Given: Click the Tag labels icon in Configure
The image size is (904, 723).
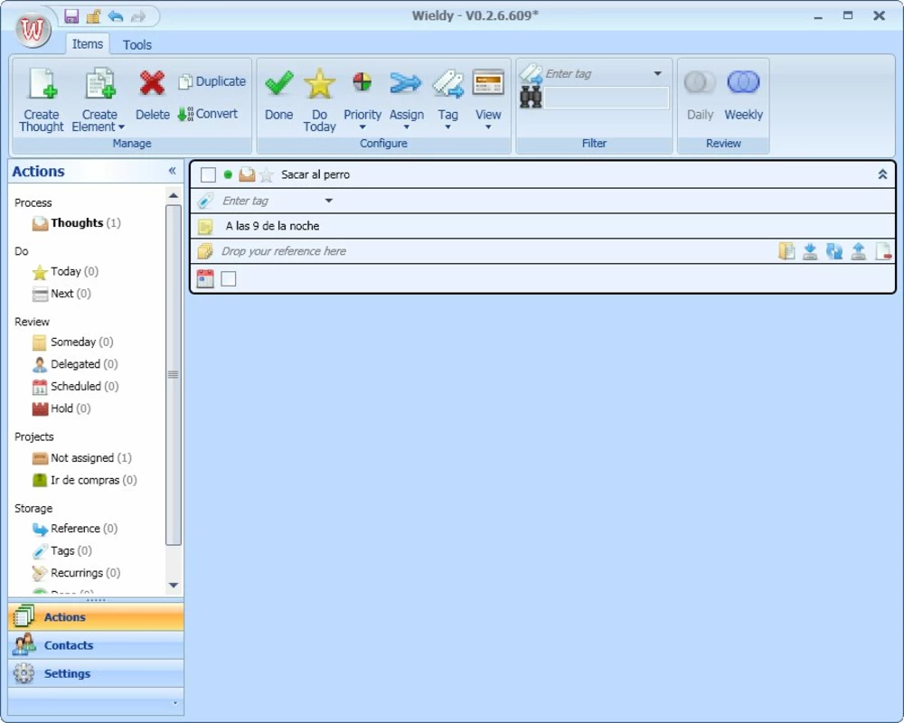Looking at the screenshot, I should click(448, 84).
